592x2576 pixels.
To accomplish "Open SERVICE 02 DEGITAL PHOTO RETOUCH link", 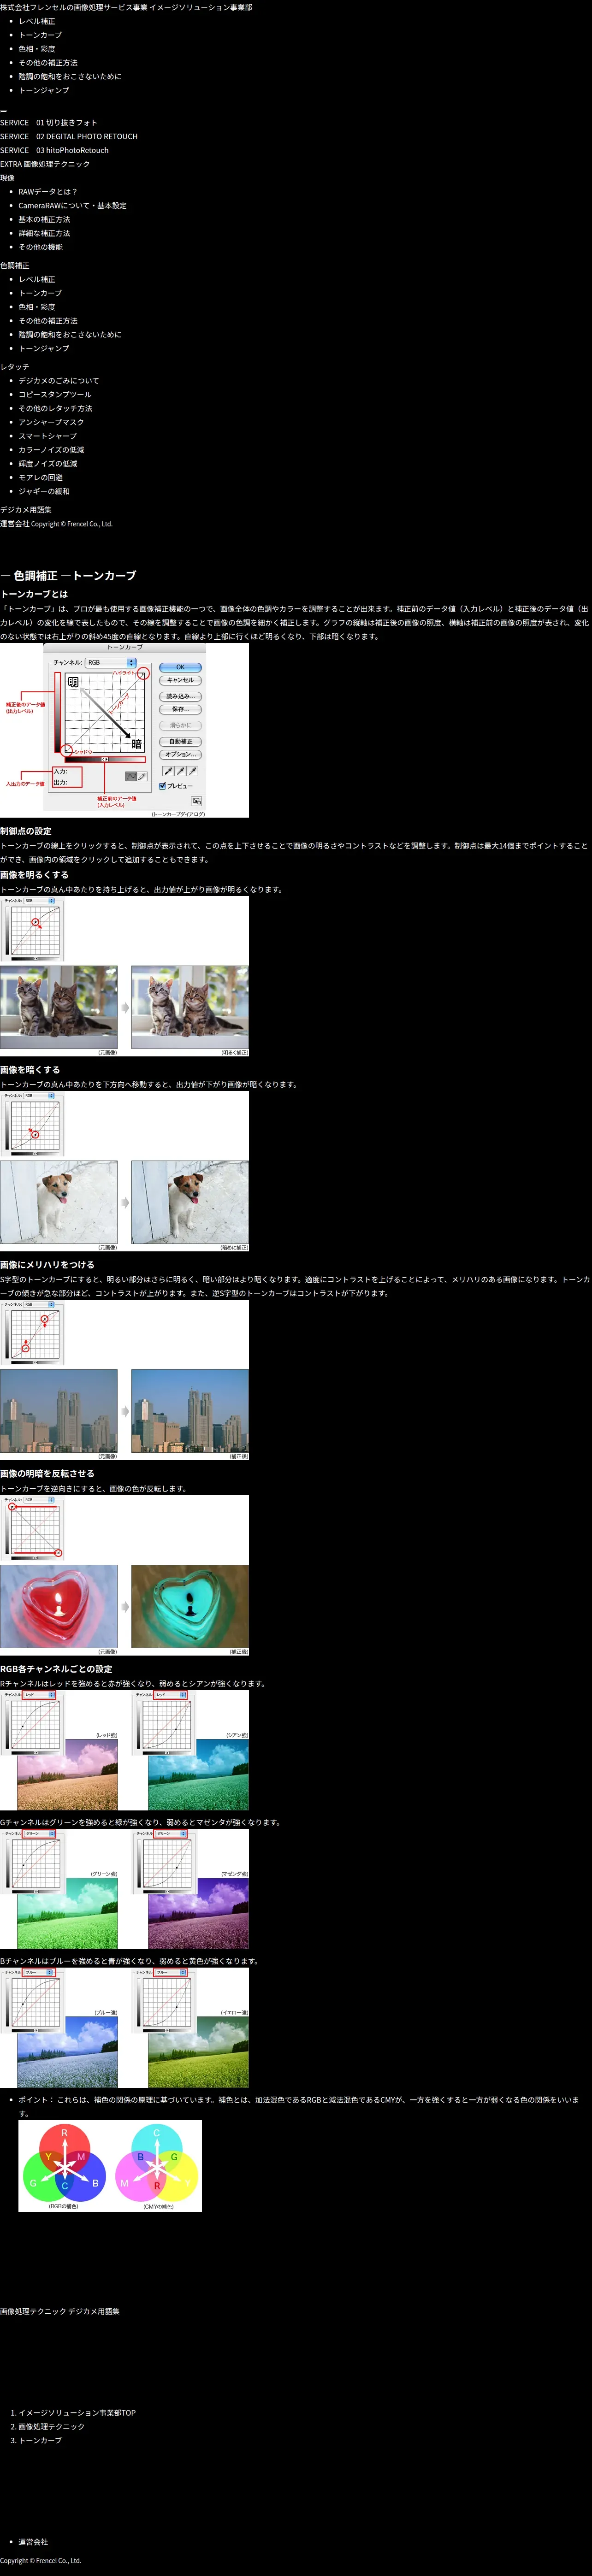I will tap(69, 137).
